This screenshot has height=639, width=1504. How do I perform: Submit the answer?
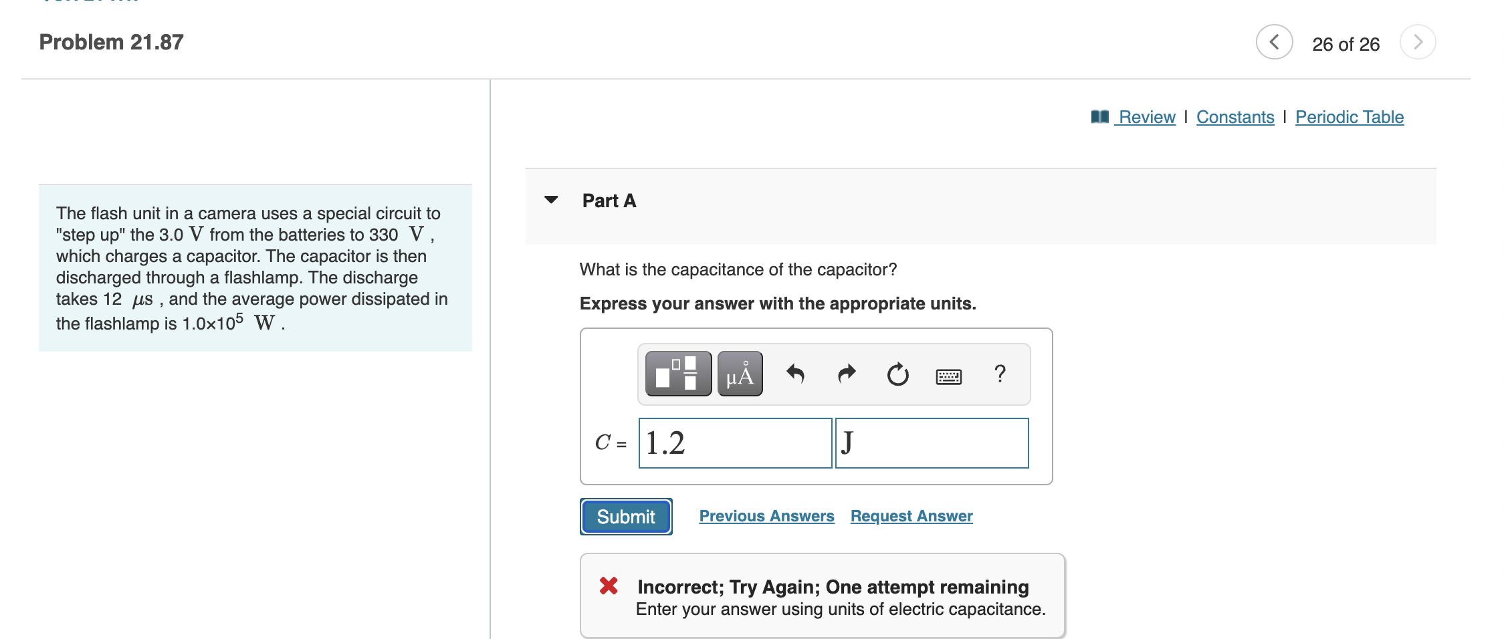tap(626, 517)
